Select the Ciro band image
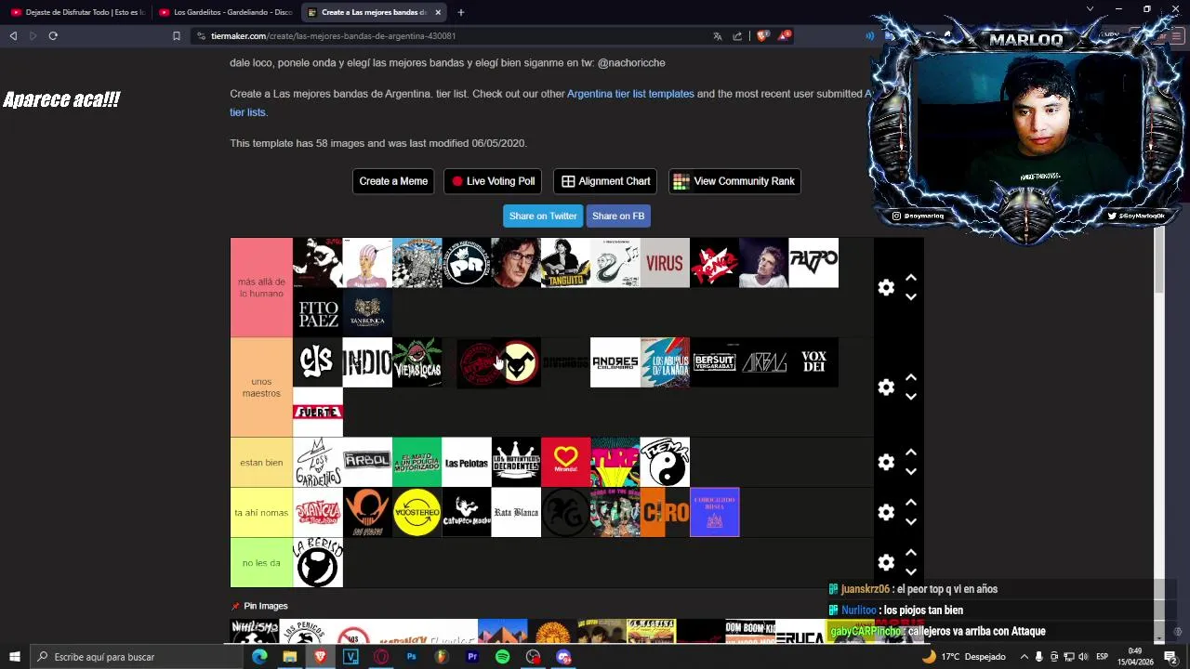Image resolution: width=1190 pixels, height=669 pixels. coord(665,513)
